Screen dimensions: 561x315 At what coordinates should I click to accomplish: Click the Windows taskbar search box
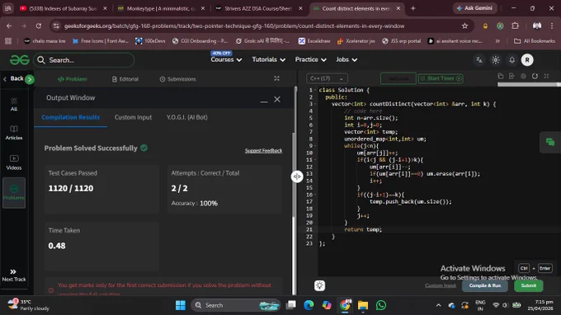(x=235, y=305)
